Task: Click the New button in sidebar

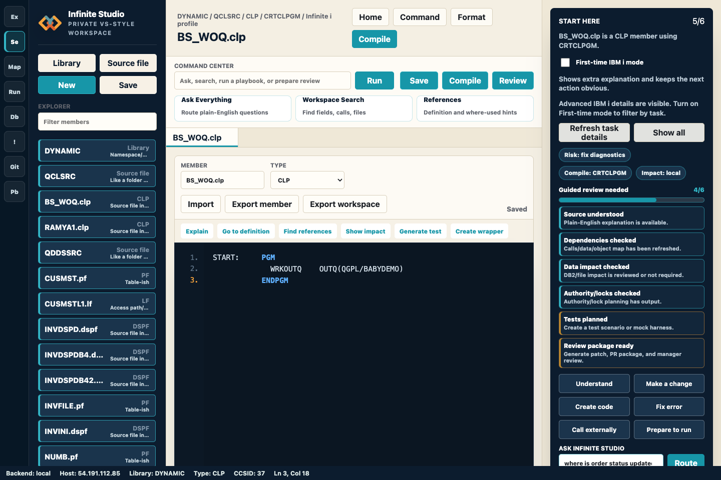Action: (x=67, y=85)
